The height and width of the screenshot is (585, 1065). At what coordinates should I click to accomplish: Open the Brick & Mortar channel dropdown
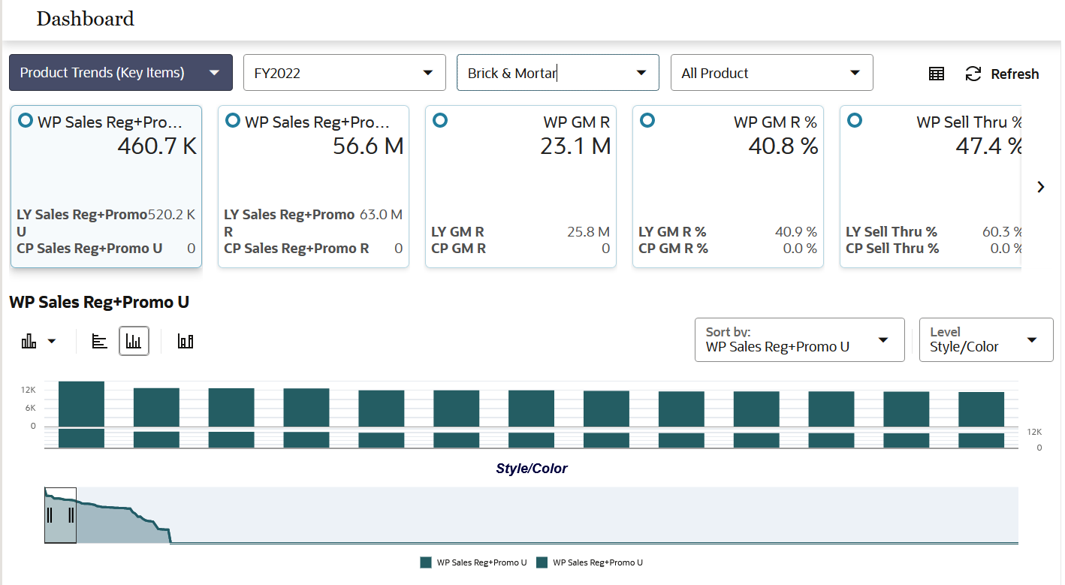(x=557, y=72)
